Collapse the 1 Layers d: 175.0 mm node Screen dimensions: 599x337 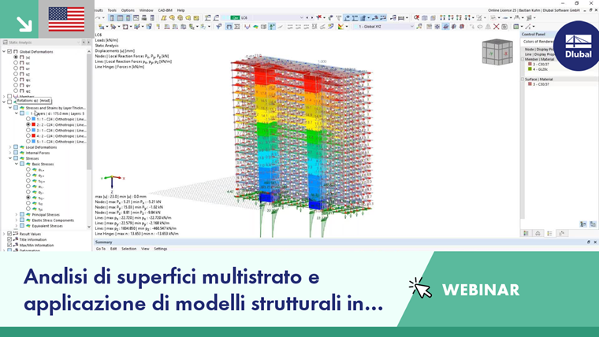pos(17,113)
